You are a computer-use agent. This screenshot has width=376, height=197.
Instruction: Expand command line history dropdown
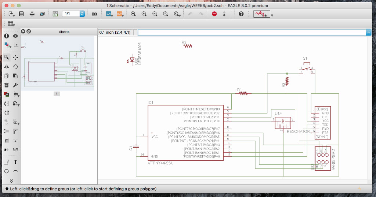tap(368, 33)
